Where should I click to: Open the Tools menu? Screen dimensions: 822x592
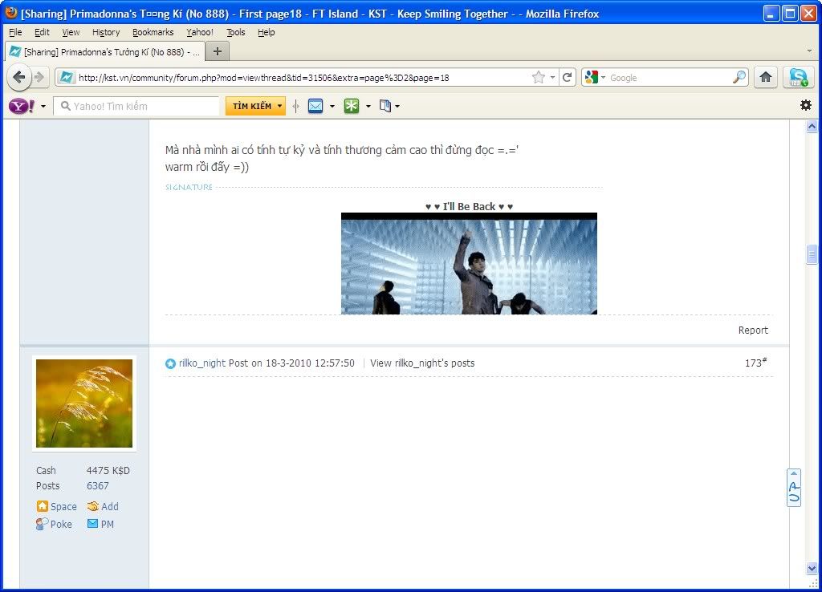coord(235,32)
